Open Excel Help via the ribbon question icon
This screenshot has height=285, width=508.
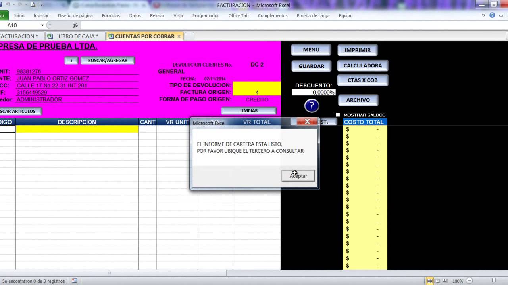click(x=492, y=15)
